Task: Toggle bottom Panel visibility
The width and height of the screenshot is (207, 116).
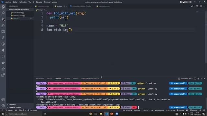Action: pos(183,2)
